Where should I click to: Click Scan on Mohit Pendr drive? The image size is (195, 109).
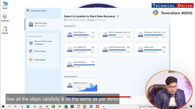tap(94, 90)
